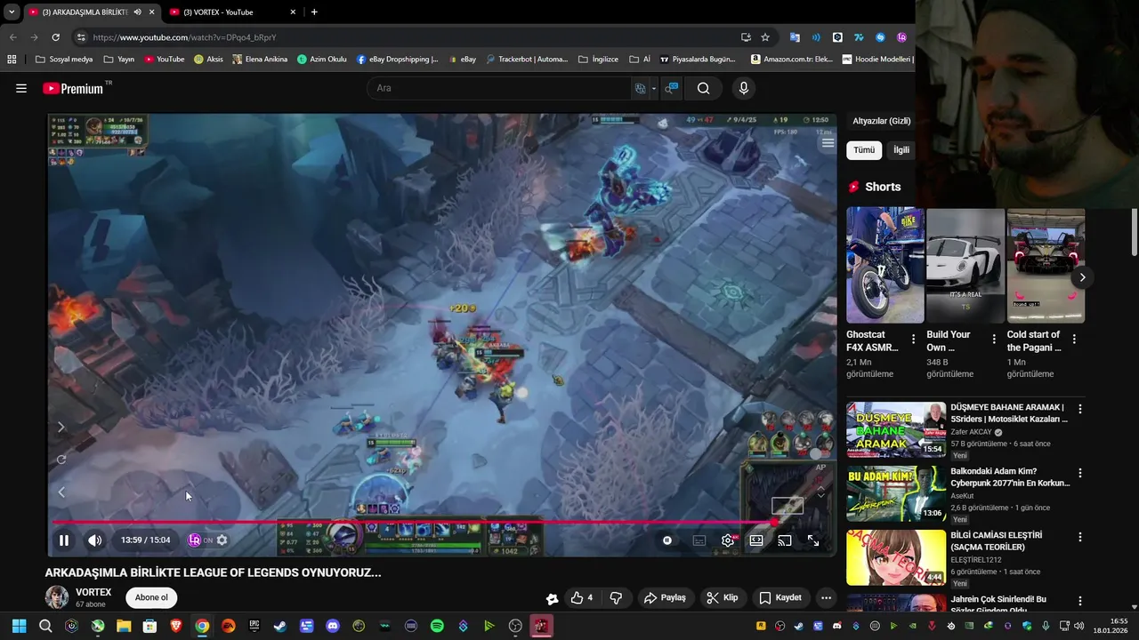Open the page scrollbar thumb on right
The height and width of the screenshot is (640, 1139).
tap(1135, 233)
